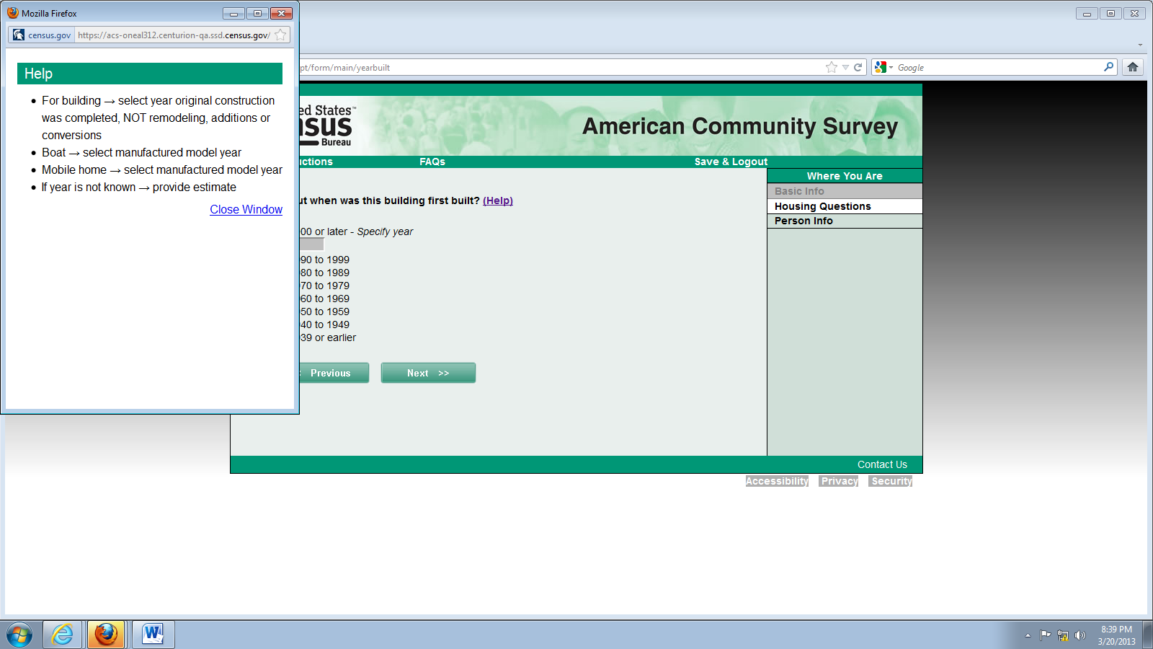Pick the "1939 or earlier" option label

tap(329, 337)
